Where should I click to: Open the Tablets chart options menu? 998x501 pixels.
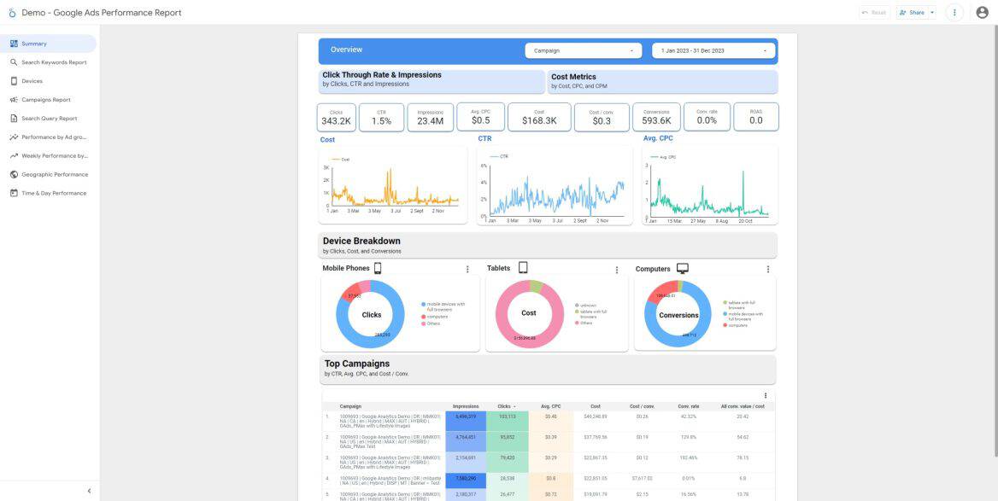[615, 268]
